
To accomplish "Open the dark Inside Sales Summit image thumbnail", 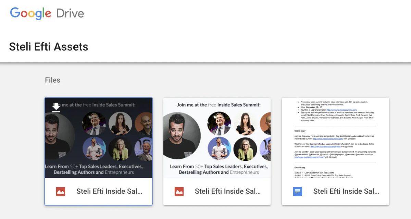I will tap(99, 138).
